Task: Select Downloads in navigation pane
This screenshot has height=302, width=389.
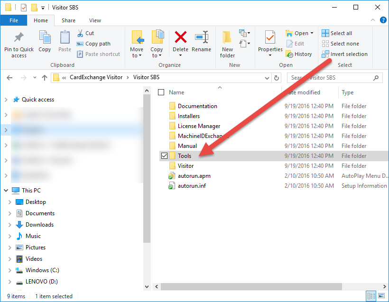Action: (39, 225)
